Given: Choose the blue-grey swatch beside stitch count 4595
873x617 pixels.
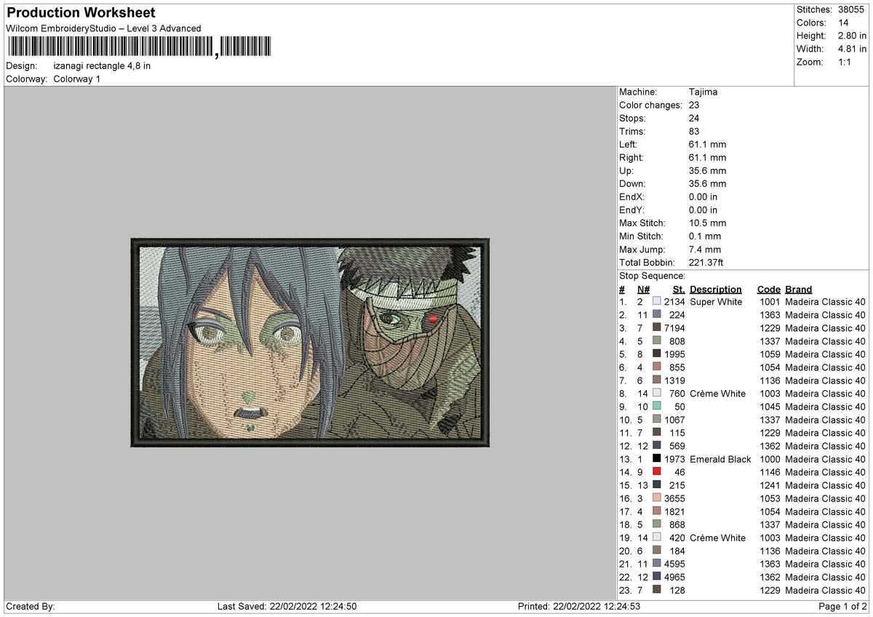Looking at the screenshot, I should pos(657,564).
